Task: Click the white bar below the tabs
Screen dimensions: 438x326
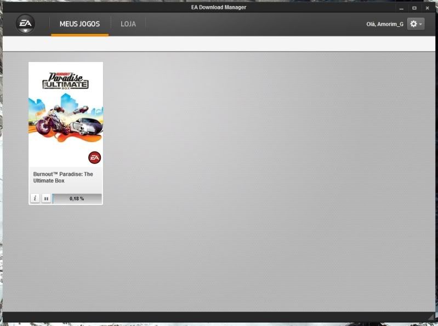Action: (x=219, y=44)
